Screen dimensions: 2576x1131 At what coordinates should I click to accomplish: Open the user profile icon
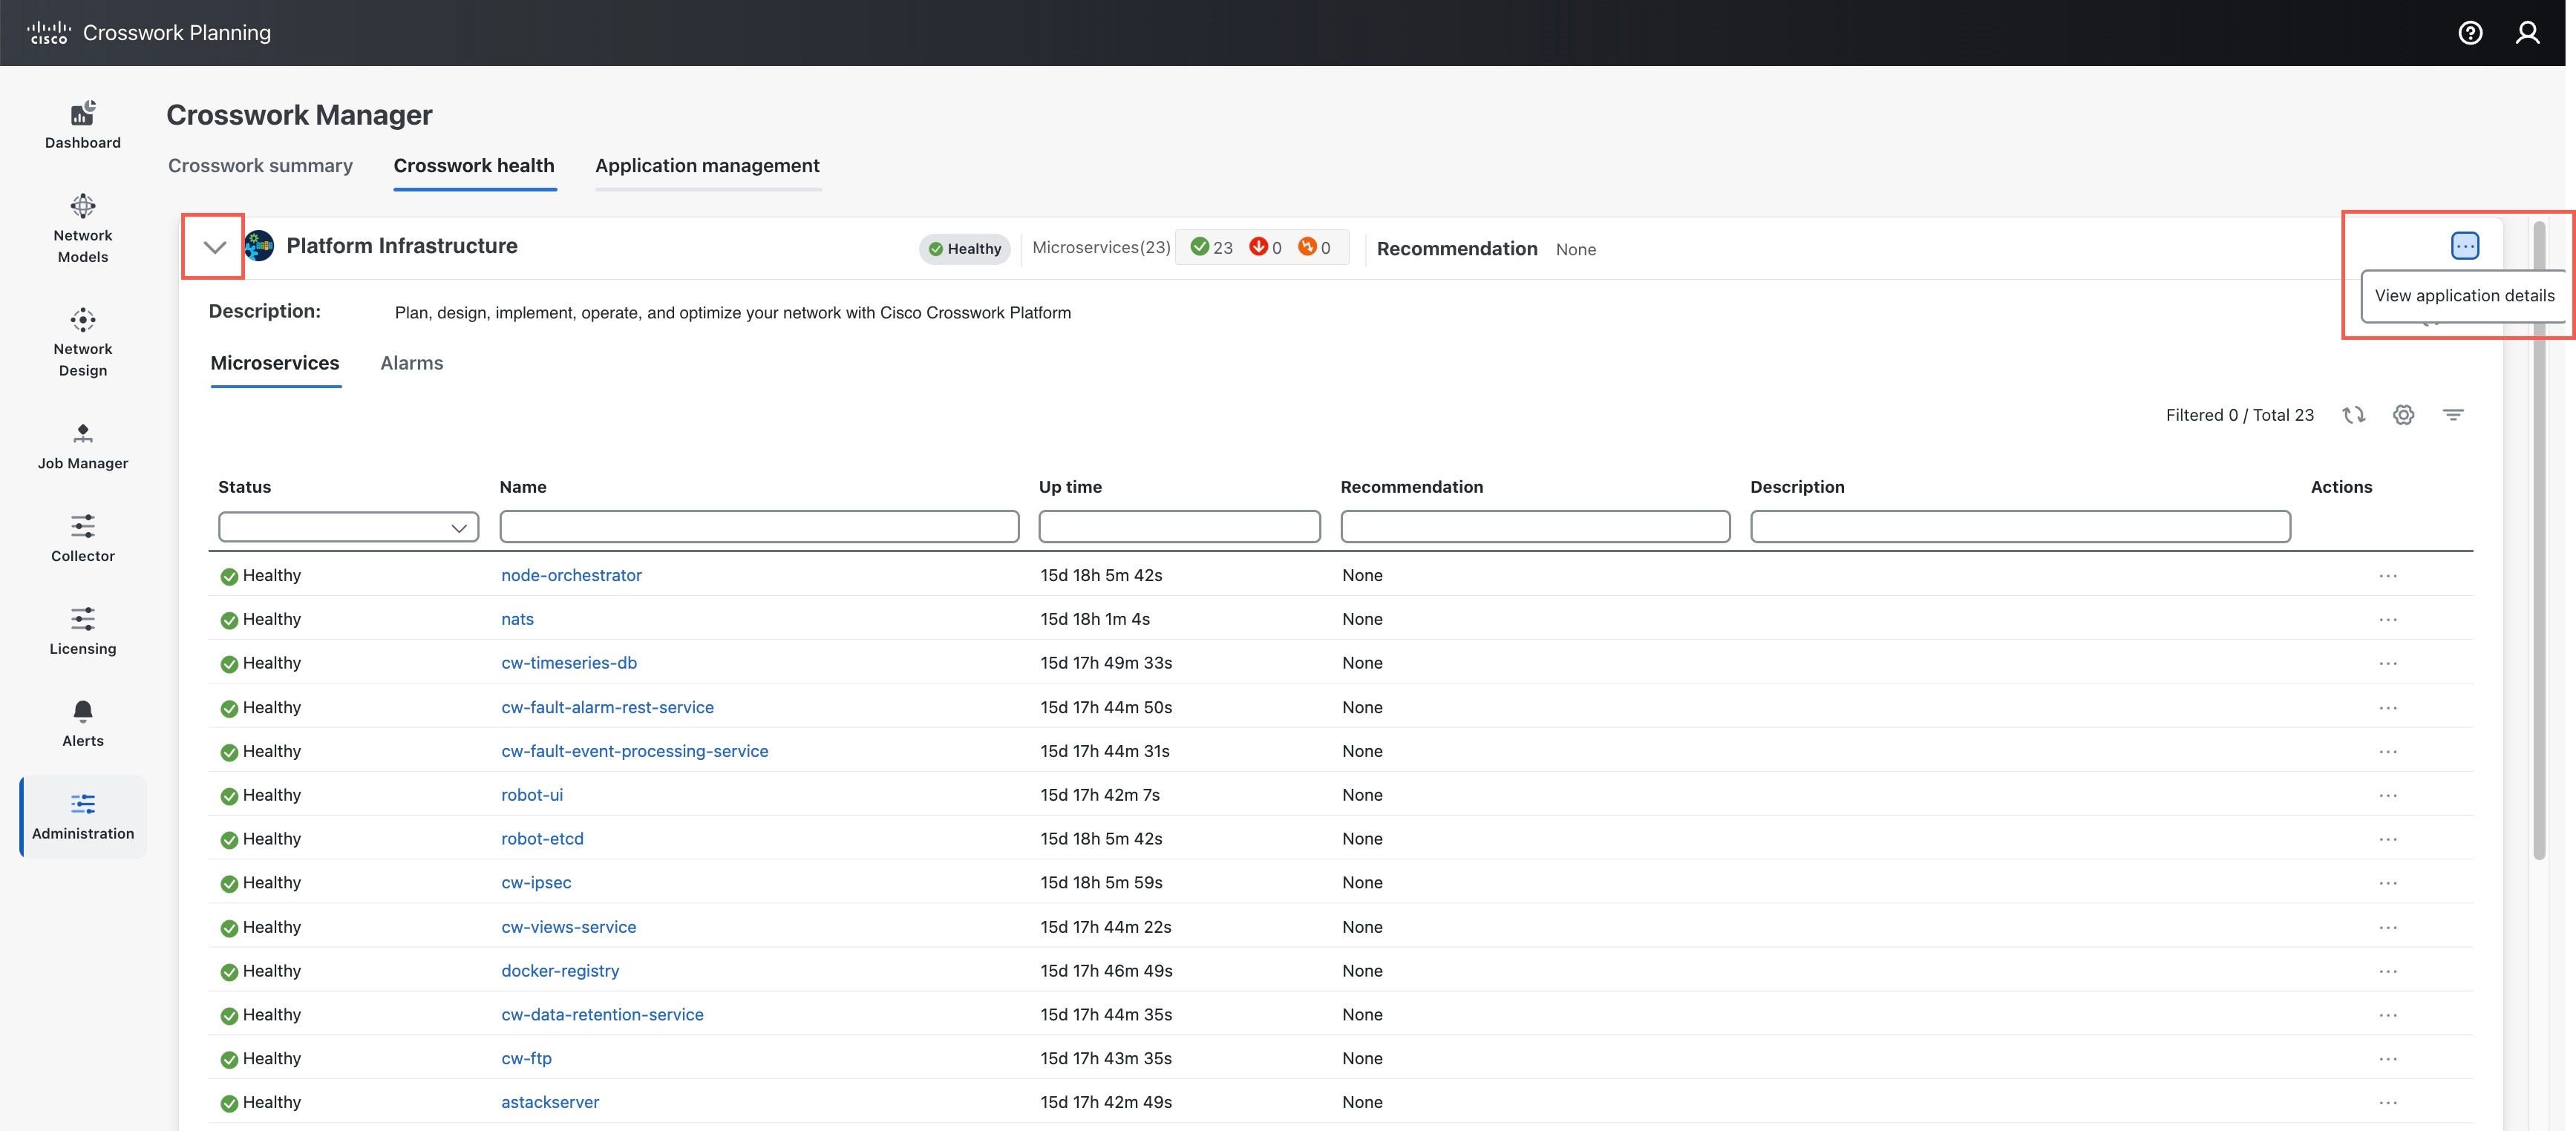2527,33
